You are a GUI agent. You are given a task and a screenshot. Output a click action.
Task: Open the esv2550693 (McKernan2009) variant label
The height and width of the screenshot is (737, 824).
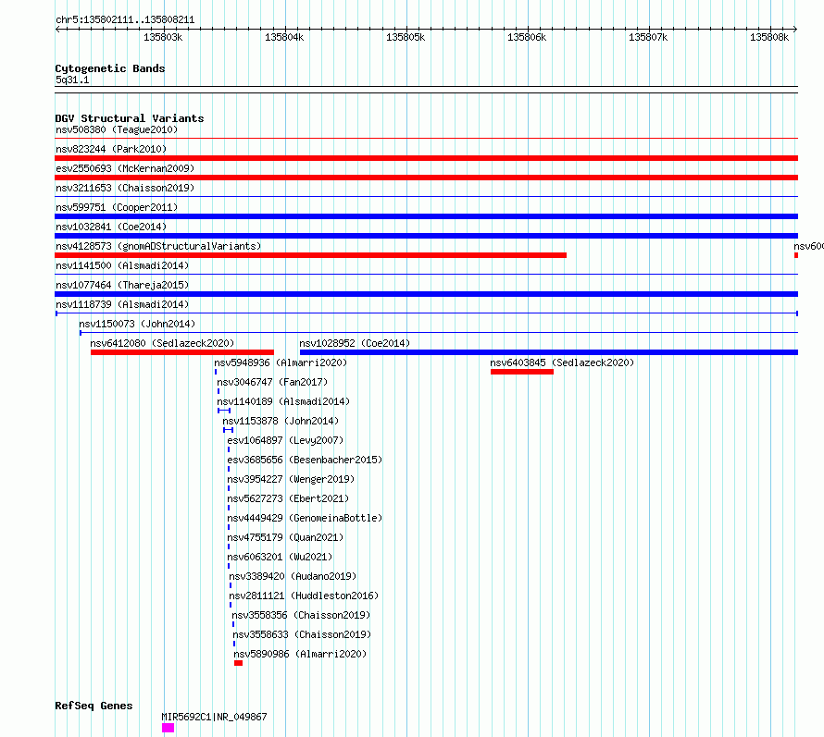pyautogui.click(x=125, y=168)
